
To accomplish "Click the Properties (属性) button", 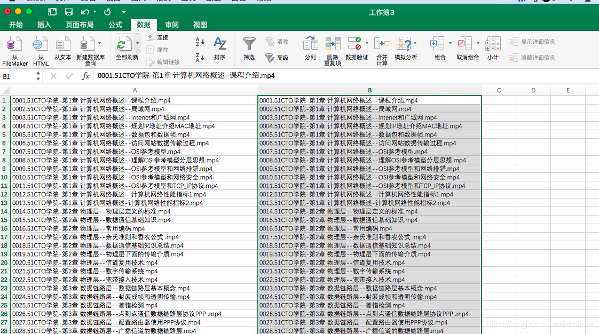I will (x=157, y=50).
